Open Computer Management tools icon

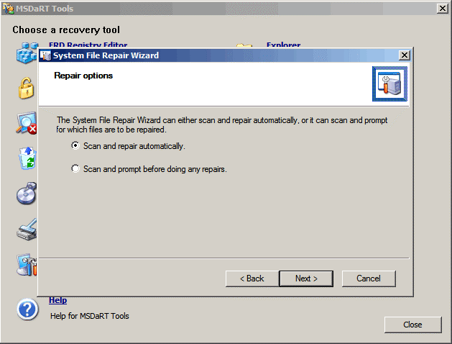27,265
